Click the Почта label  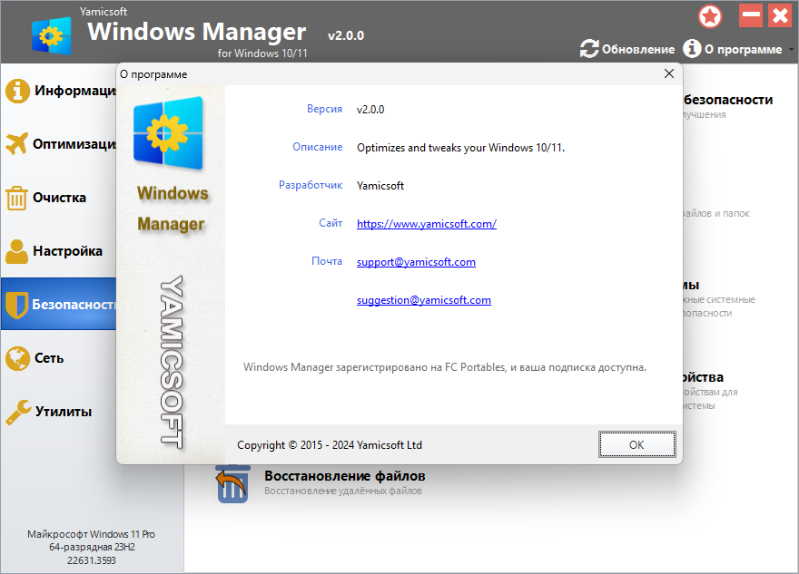(x=327, y=261)
